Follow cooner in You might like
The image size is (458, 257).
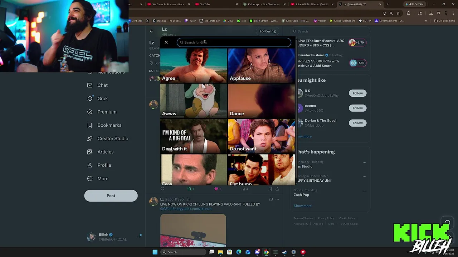point(357,108)
